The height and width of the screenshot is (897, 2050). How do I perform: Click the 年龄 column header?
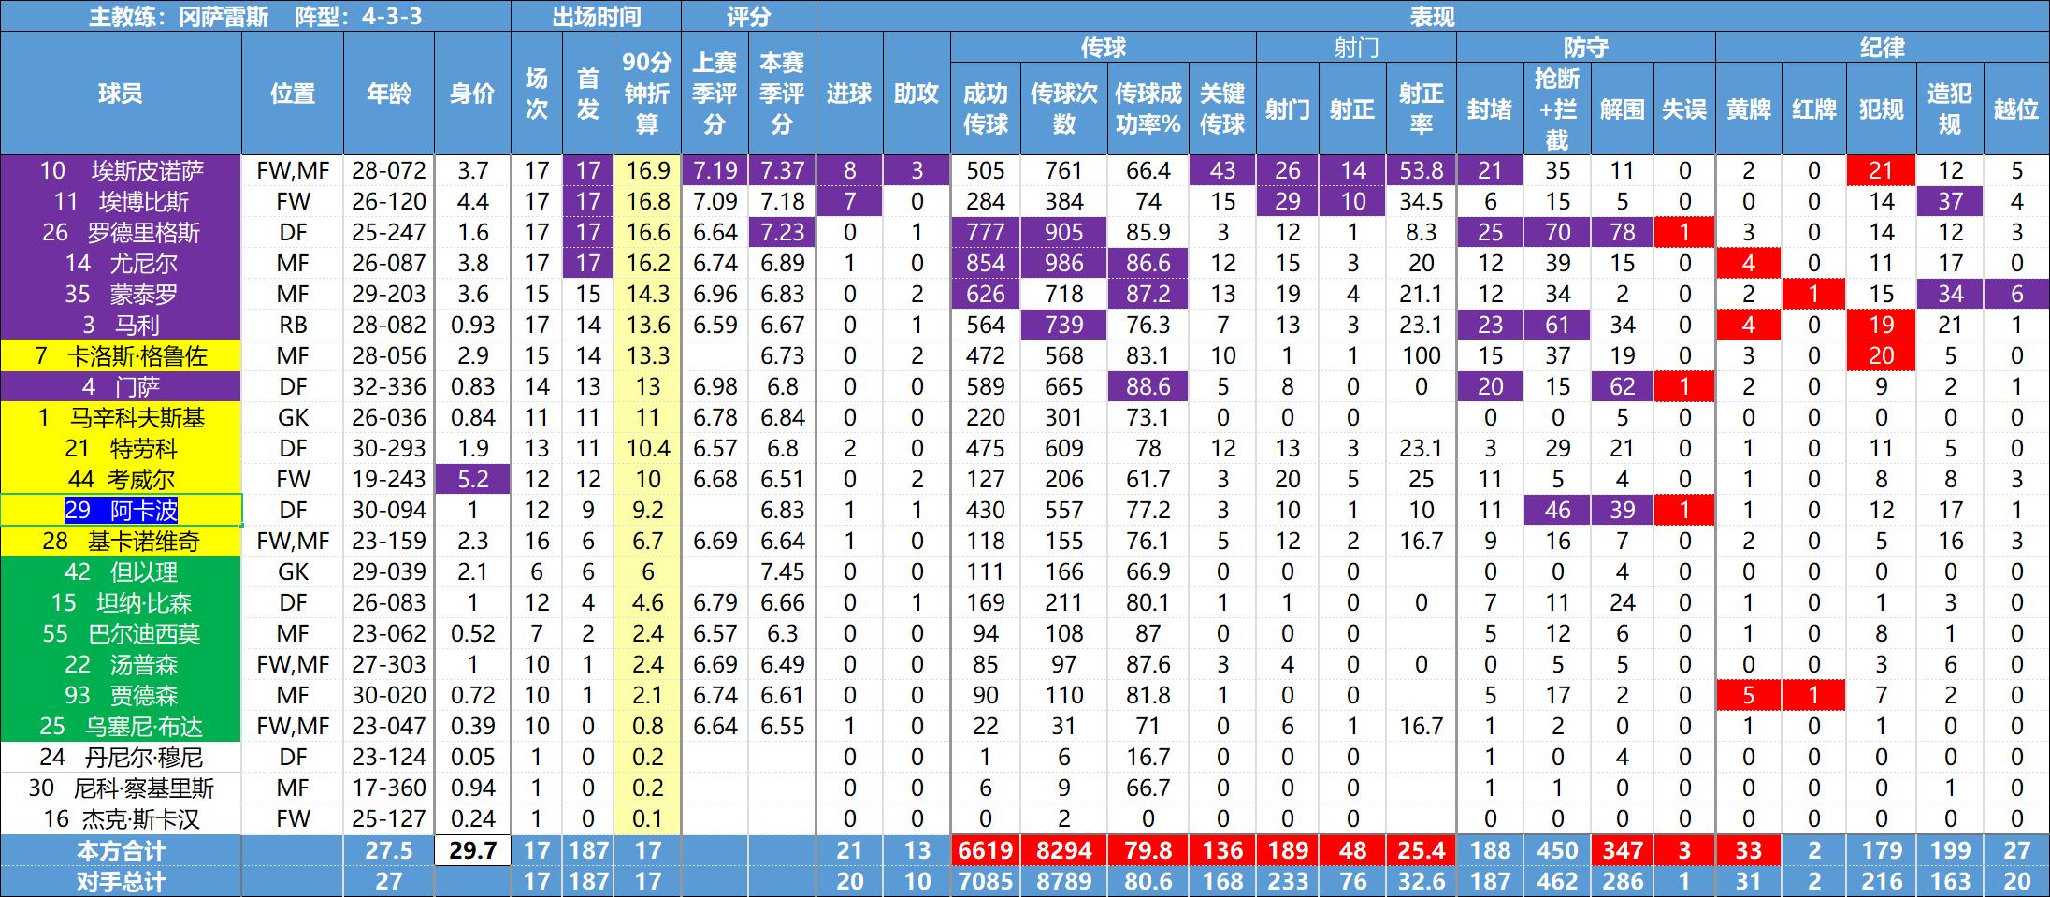389,94
